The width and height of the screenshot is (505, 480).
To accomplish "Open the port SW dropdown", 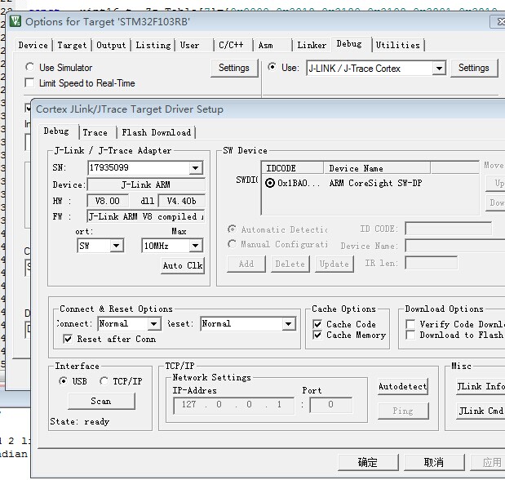I will (x=117, y=246).
